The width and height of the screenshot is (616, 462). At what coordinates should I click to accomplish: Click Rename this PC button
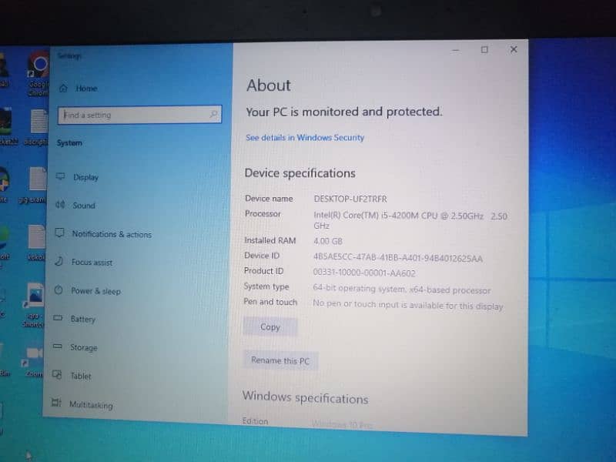click(x=280, y=360)
